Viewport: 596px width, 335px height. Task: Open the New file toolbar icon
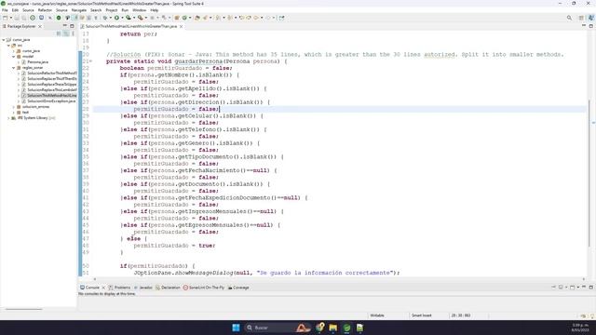pyautogui.click(x=6, y=18)
